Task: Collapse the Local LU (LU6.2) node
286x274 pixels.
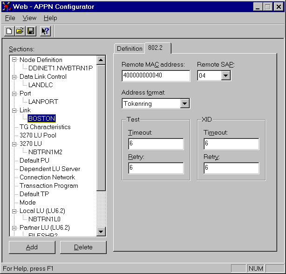Action: coord(14,211)
